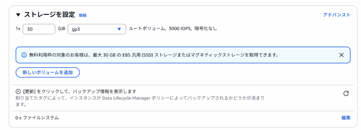
Task: Click the ルートボリューム, 3000 IOPS description
Action: pyautogui.click(x=173, y=29)
